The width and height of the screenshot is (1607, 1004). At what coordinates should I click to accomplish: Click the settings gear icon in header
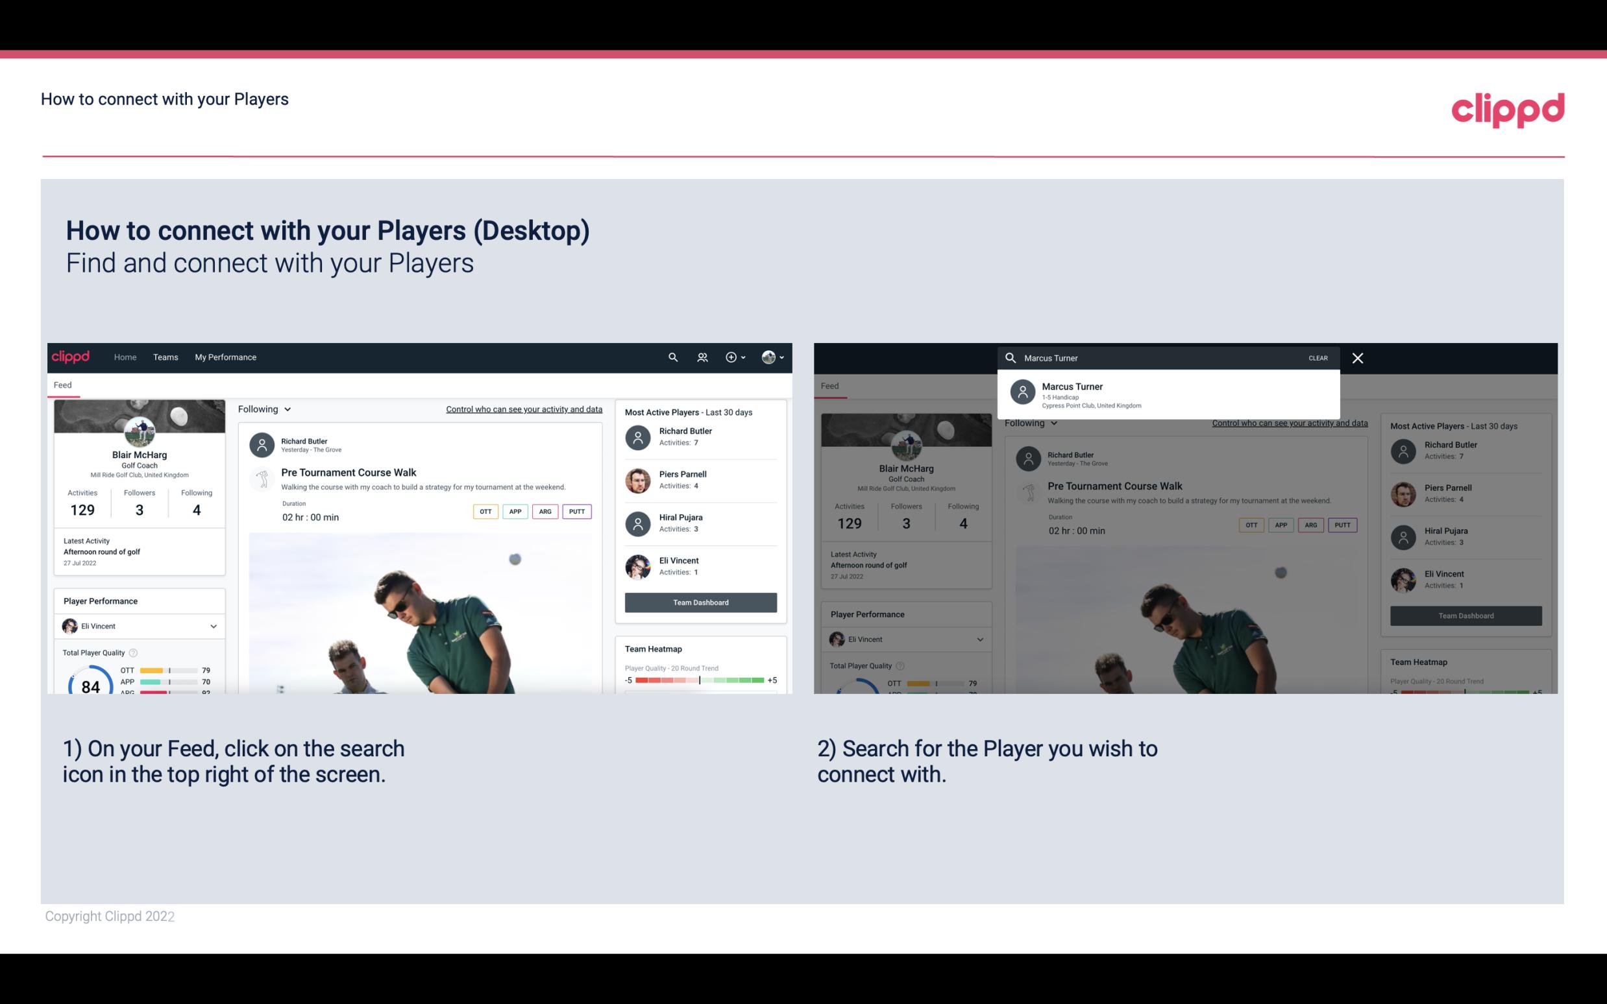pos(731,356)
